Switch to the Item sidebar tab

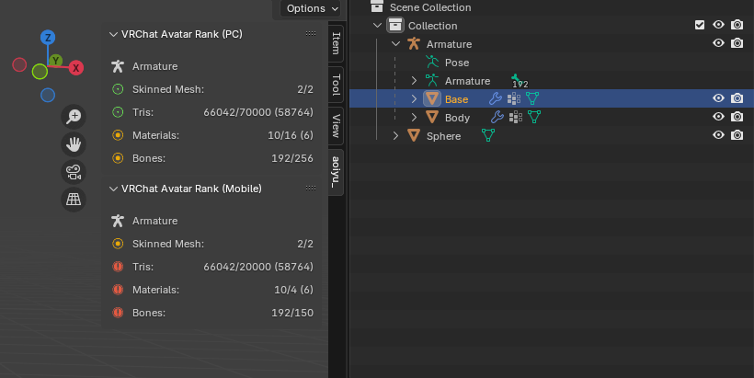[x=337, y=43]
